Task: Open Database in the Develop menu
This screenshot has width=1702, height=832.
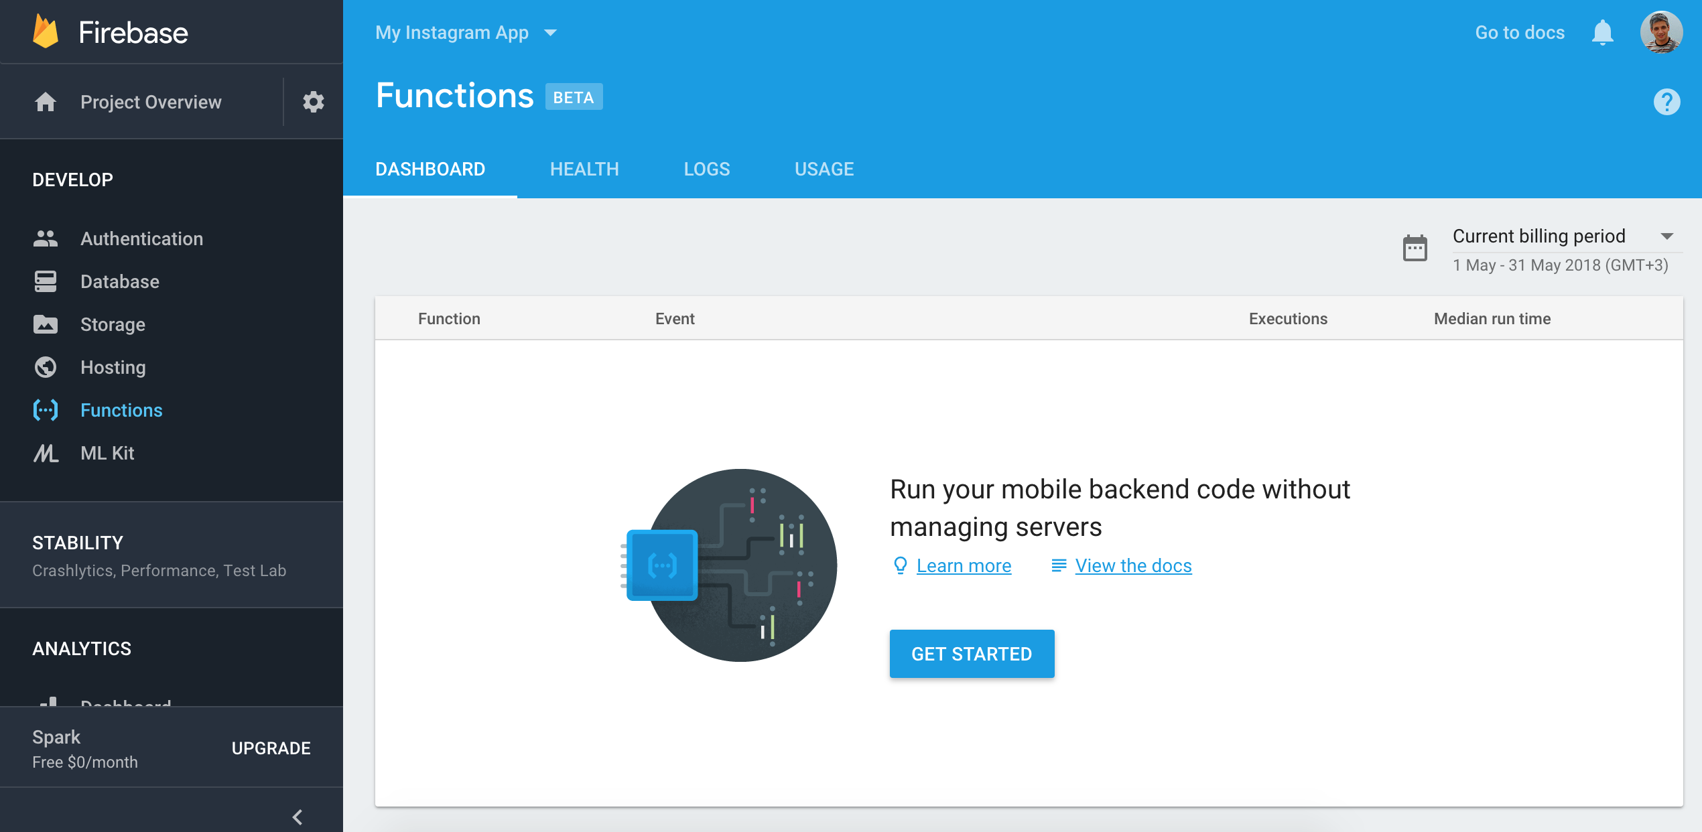Action: point(120,281)
